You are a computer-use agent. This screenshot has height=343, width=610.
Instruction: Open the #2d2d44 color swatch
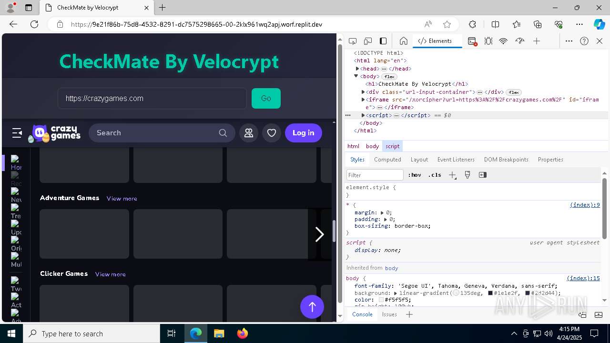[x=528, y=293]
